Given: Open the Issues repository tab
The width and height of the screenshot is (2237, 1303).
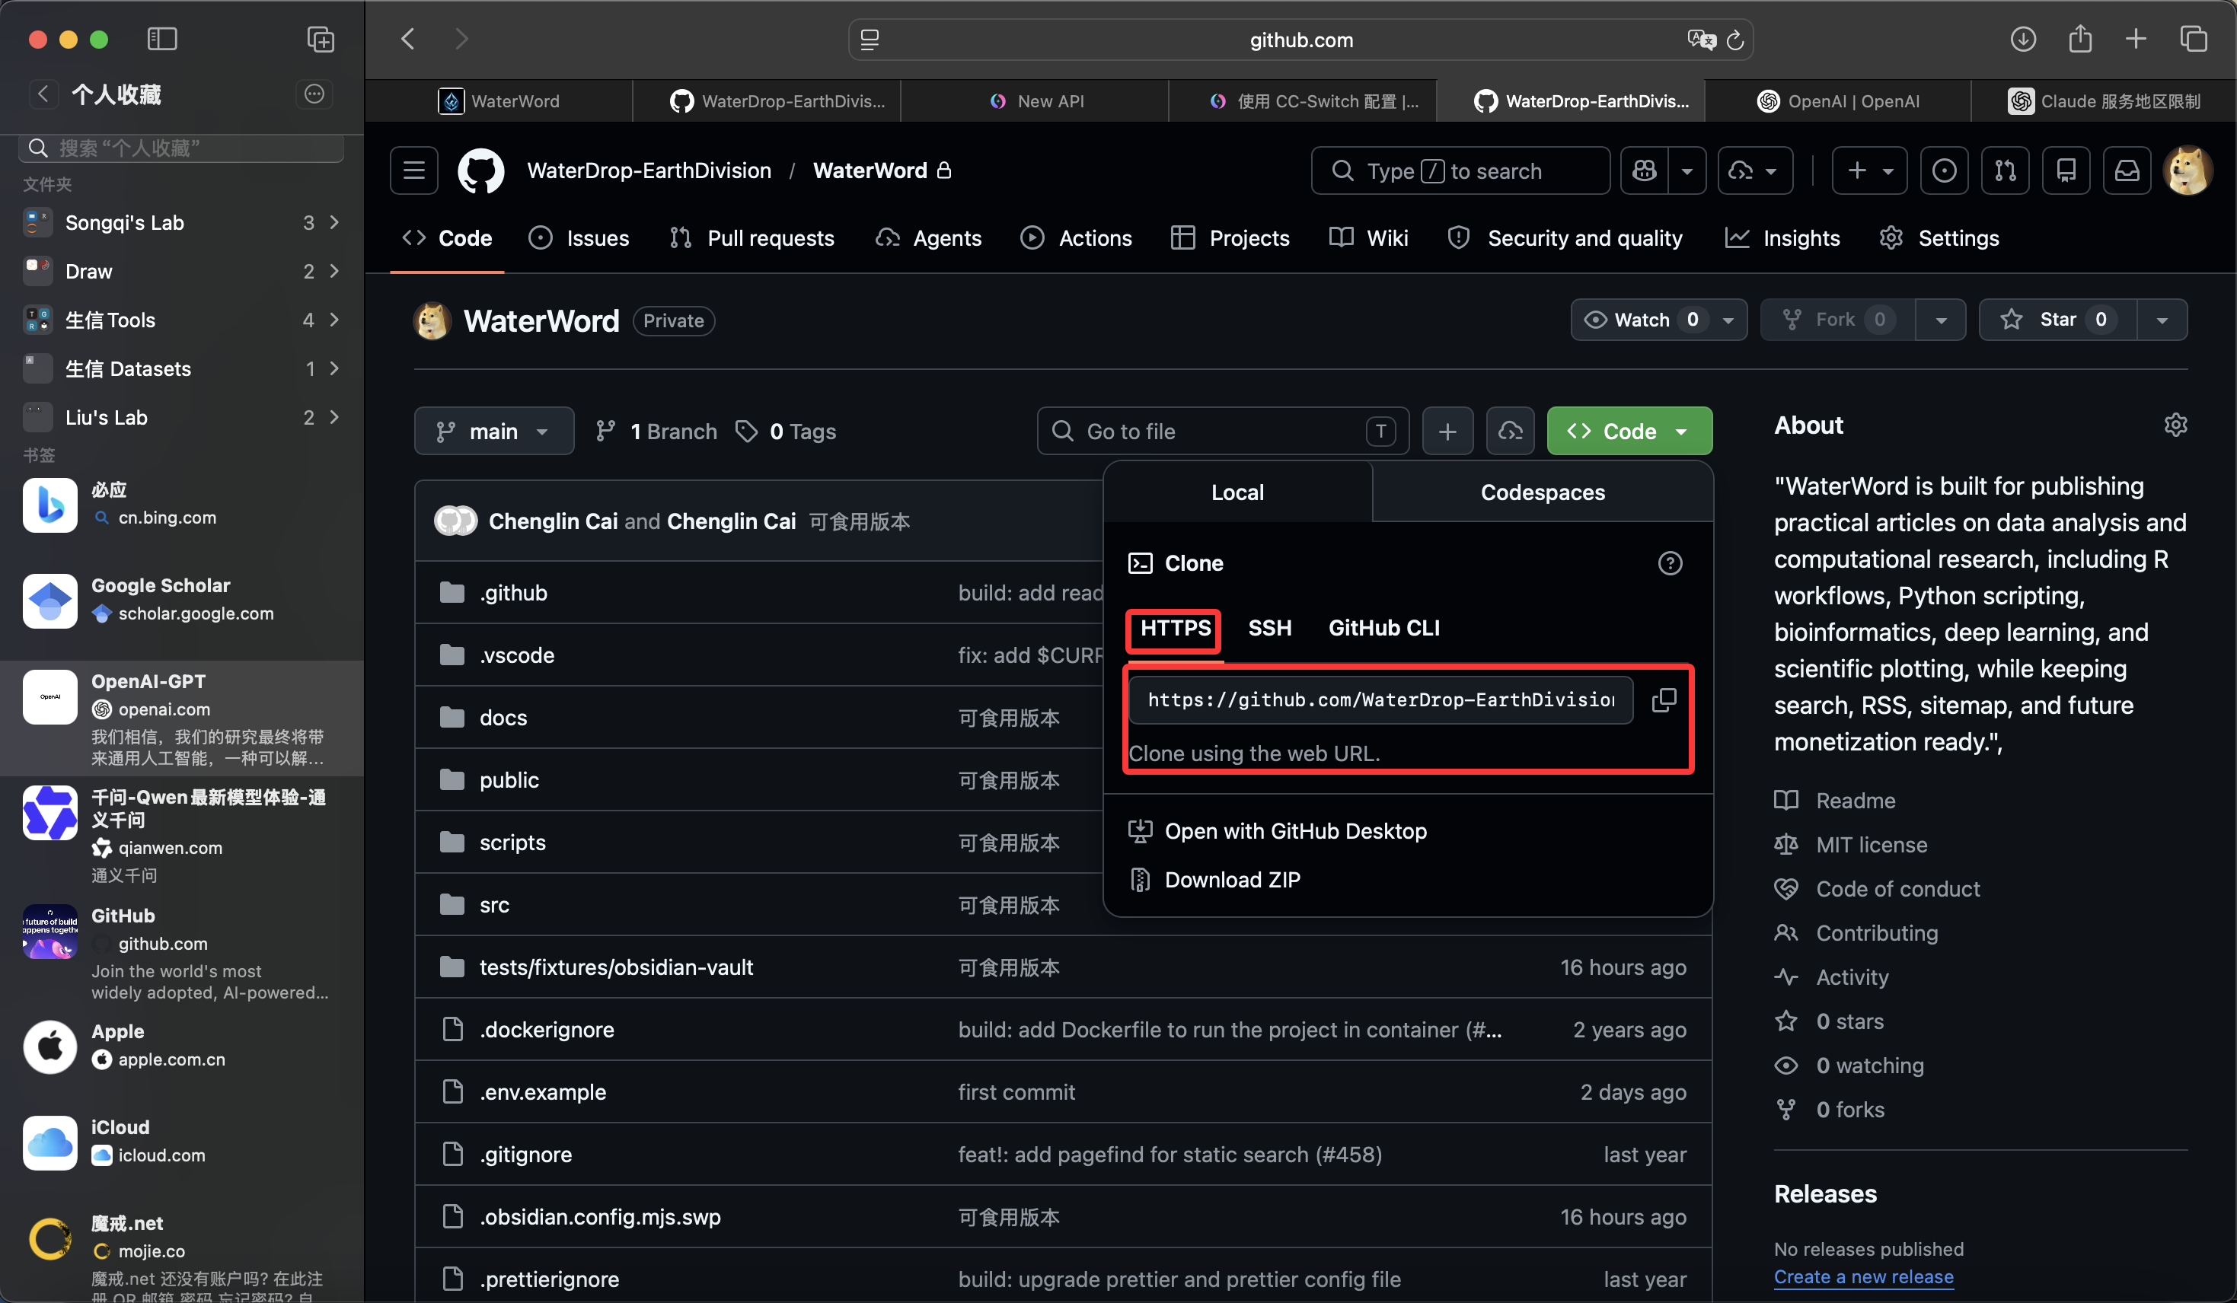Looking at the screenshot, I should tap(579, 238).
